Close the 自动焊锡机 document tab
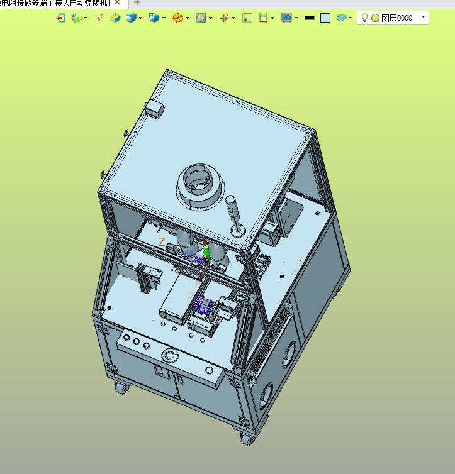Screen dimensions: 455x474 118,3
